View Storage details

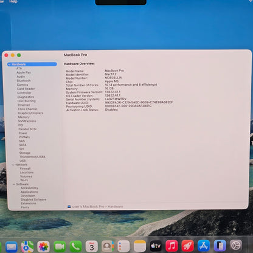25,153
